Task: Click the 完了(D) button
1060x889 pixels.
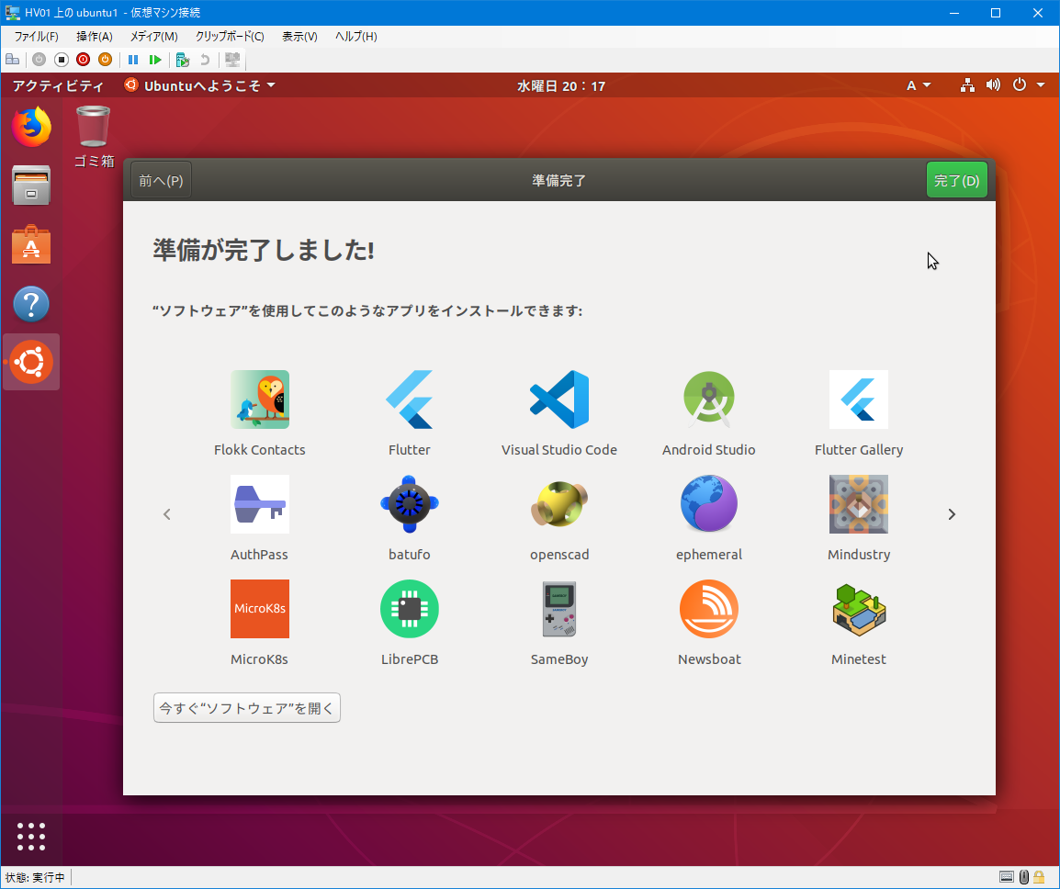Action: point(956,179)
